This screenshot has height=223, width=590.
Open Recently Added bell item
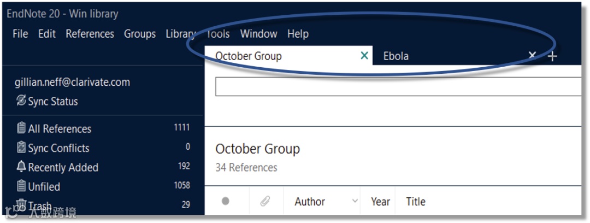click(63, 167)
